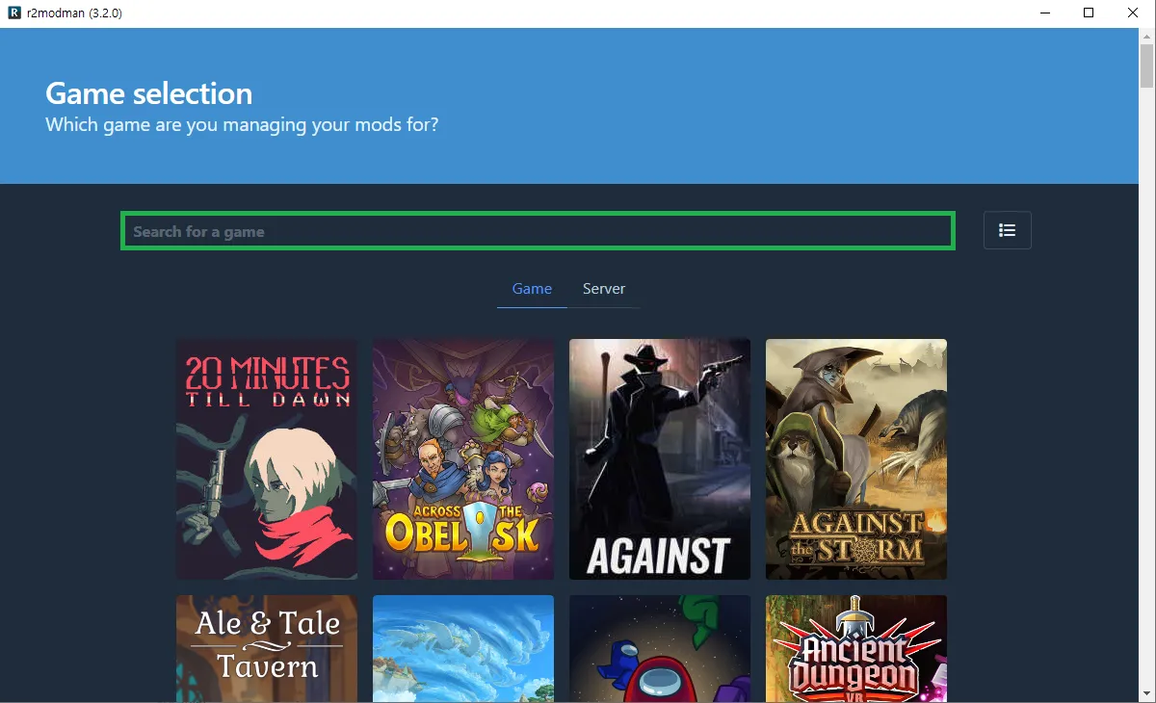Screen dimensions: 1156x703
Task: Close the r2modman window
Action: tap(1133, 13)
